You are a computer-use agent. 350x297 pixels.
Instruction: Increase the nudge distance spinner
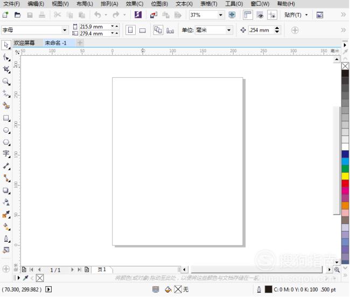(277, 27)
